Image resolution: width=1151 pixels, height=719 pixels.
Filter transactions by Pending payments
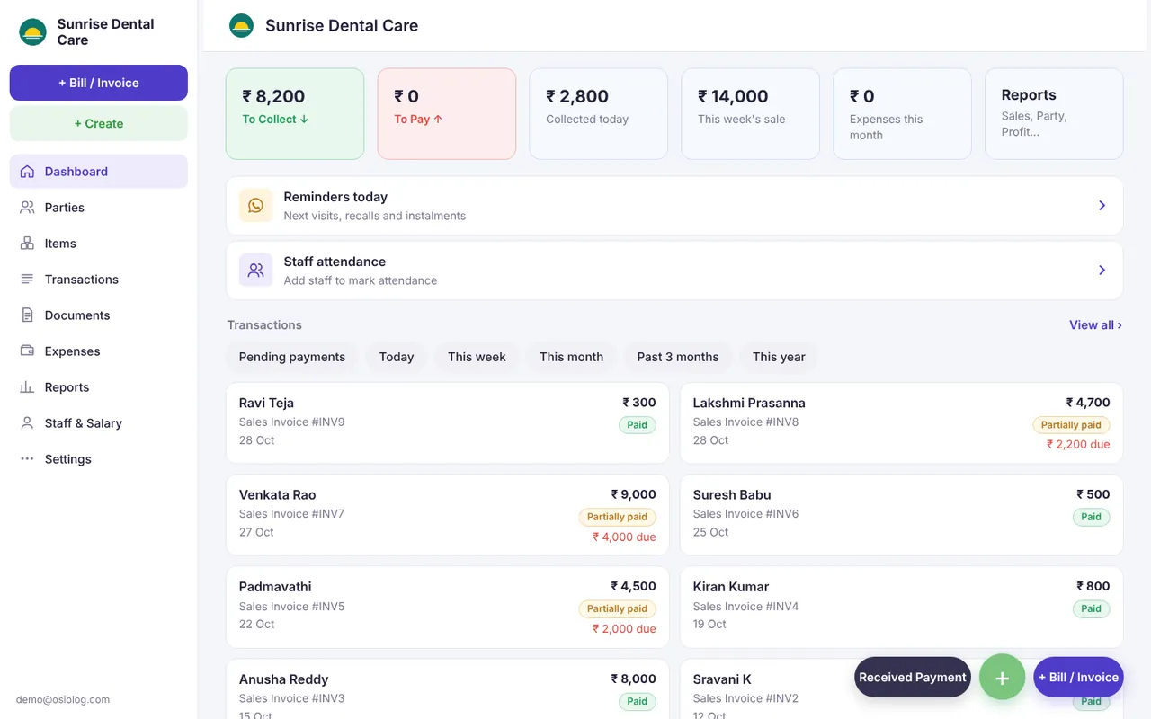292,357
